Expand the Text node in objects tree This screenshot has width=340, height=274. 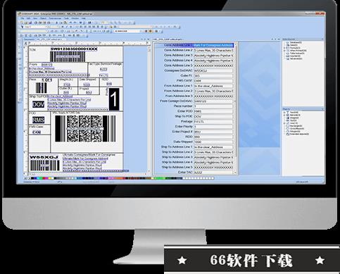[x=284, y=112]
